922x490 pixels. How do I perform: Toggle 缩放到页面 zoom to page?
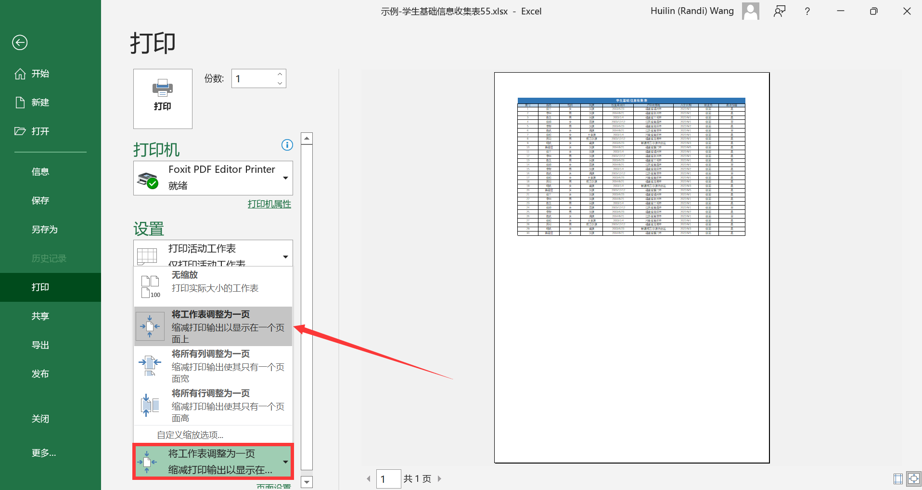click(x=914, y=478)
